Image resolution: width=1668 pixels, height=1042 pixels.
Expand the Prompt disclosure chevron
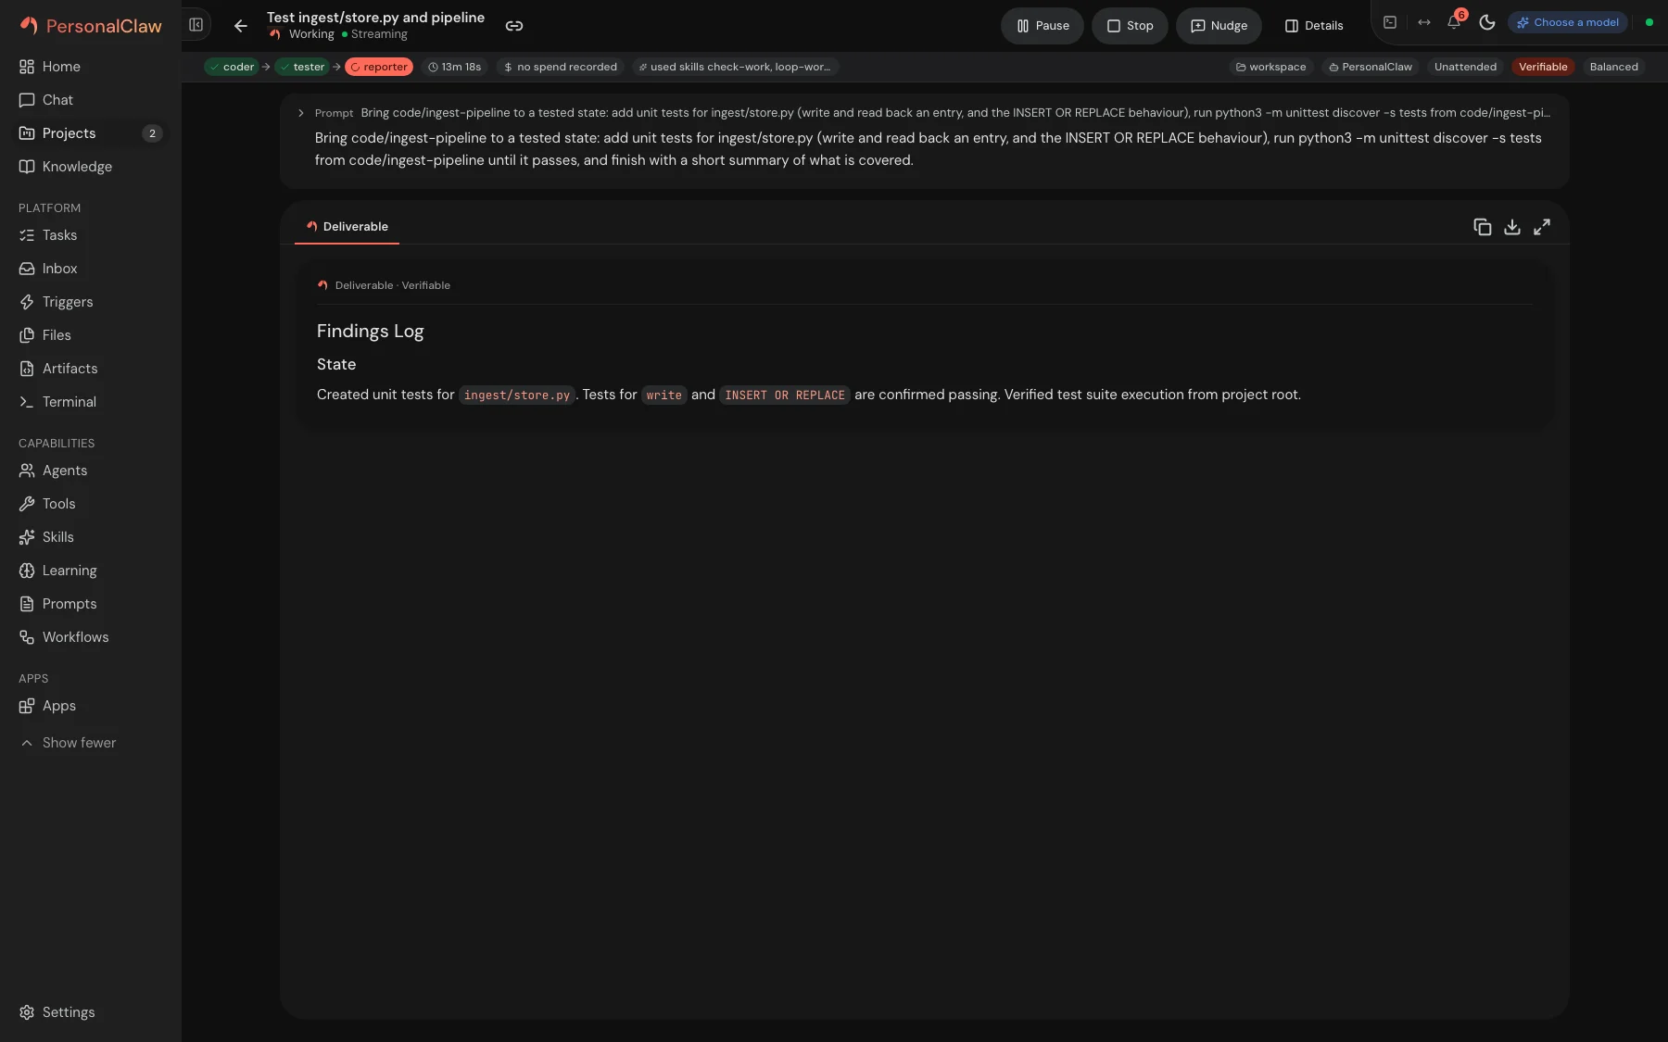301,113
